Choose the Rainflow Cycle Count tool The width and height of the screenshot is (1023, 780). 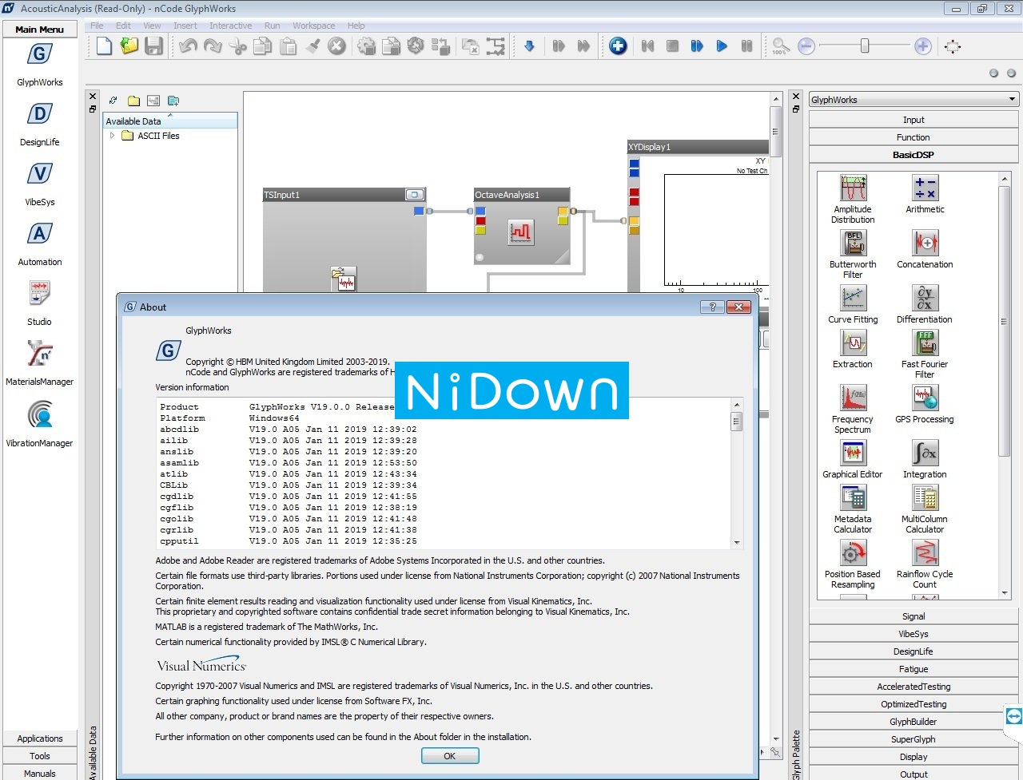[924, 560]
